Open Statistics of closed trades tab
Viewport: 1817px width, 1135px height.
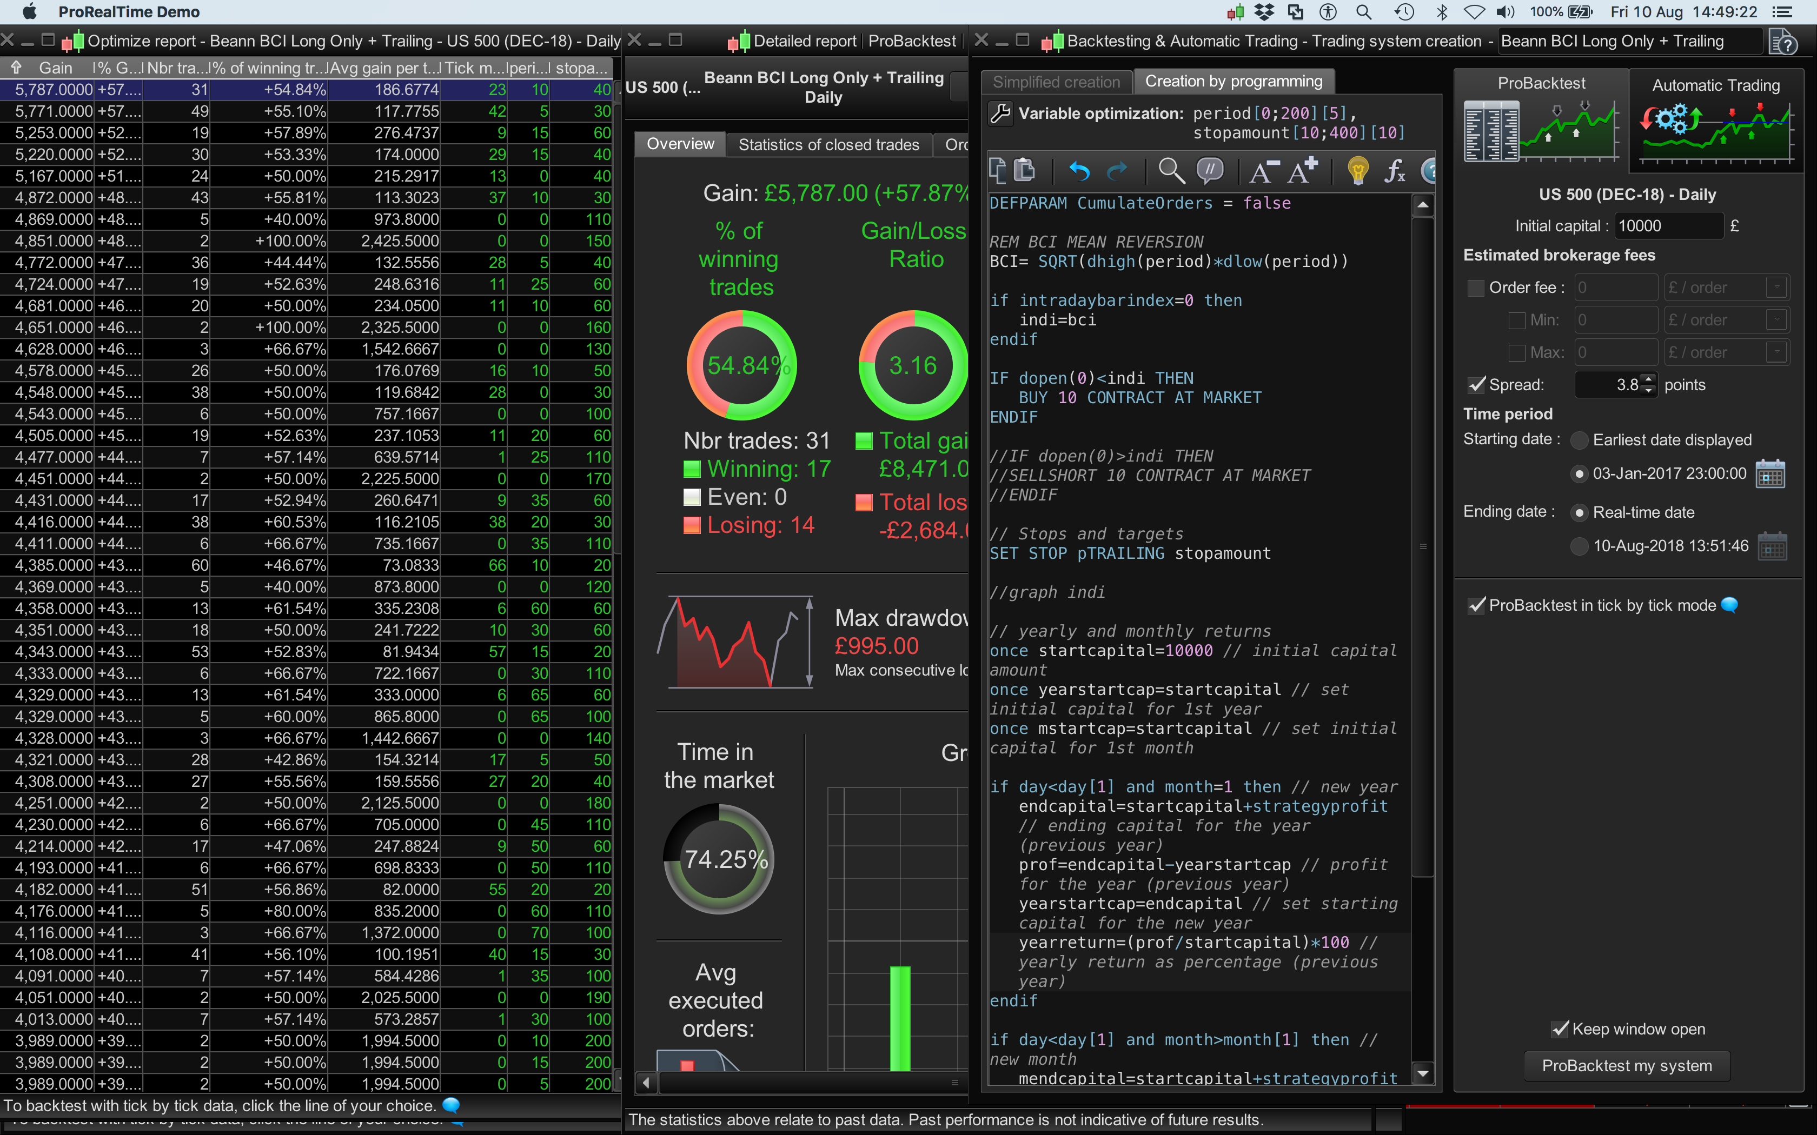(x=828, y=144)
